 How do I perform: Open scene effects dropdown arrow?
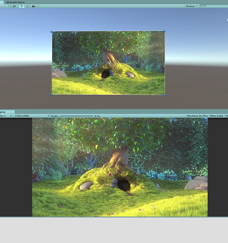[38, 6]
